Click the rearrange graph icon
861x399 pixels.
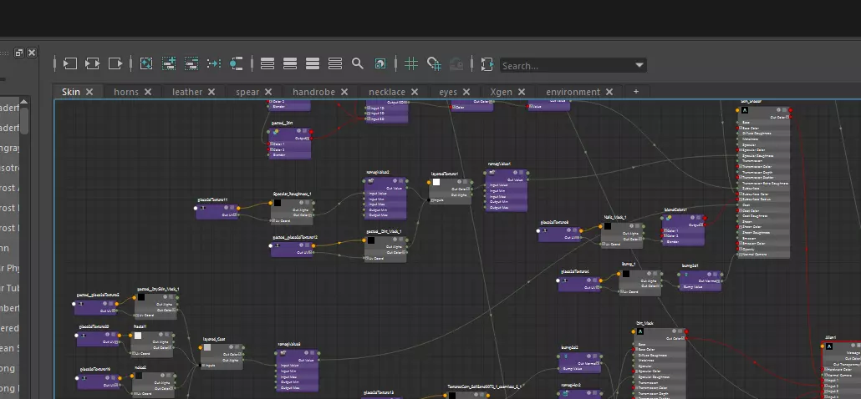point(214,63)
